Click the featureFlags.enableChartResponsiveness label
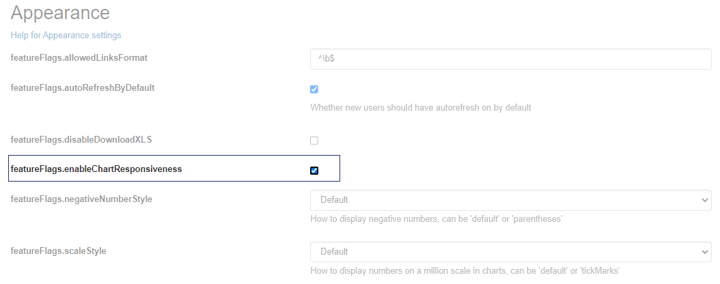 (x=96, y=169)
